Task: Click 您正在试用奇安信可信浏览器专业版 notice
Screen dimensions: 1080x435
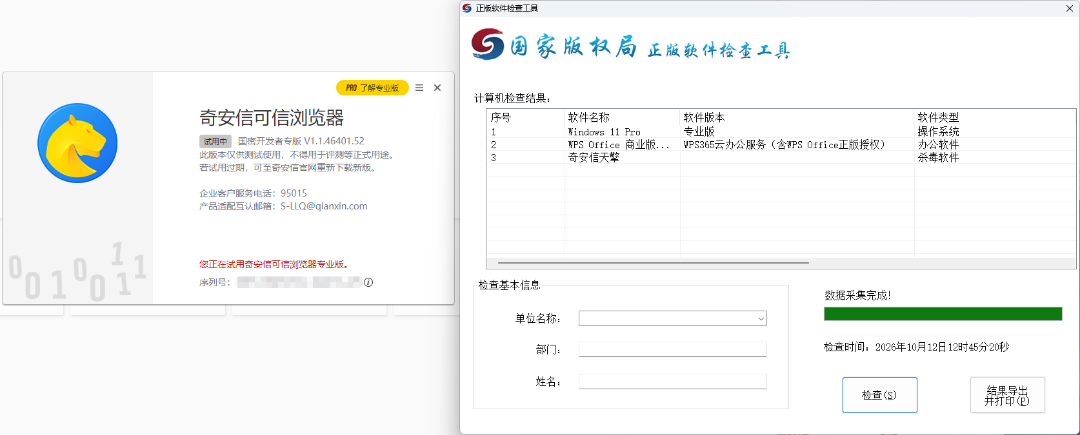Action: [x=274, y=264]
